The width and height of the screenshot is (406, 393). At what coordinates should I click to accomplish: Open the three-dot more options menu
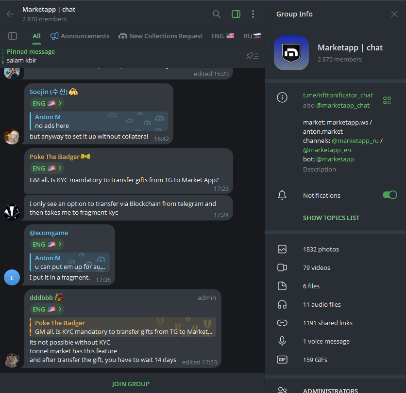253,14
